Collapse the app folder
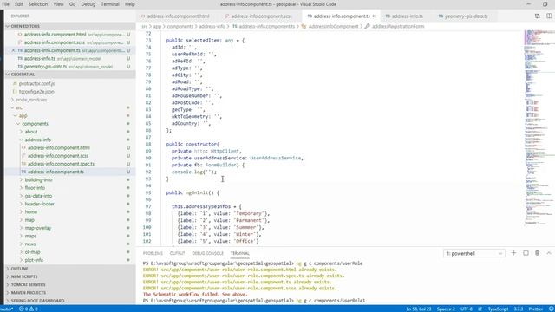The image size is (555, 312). pos(23,116)
